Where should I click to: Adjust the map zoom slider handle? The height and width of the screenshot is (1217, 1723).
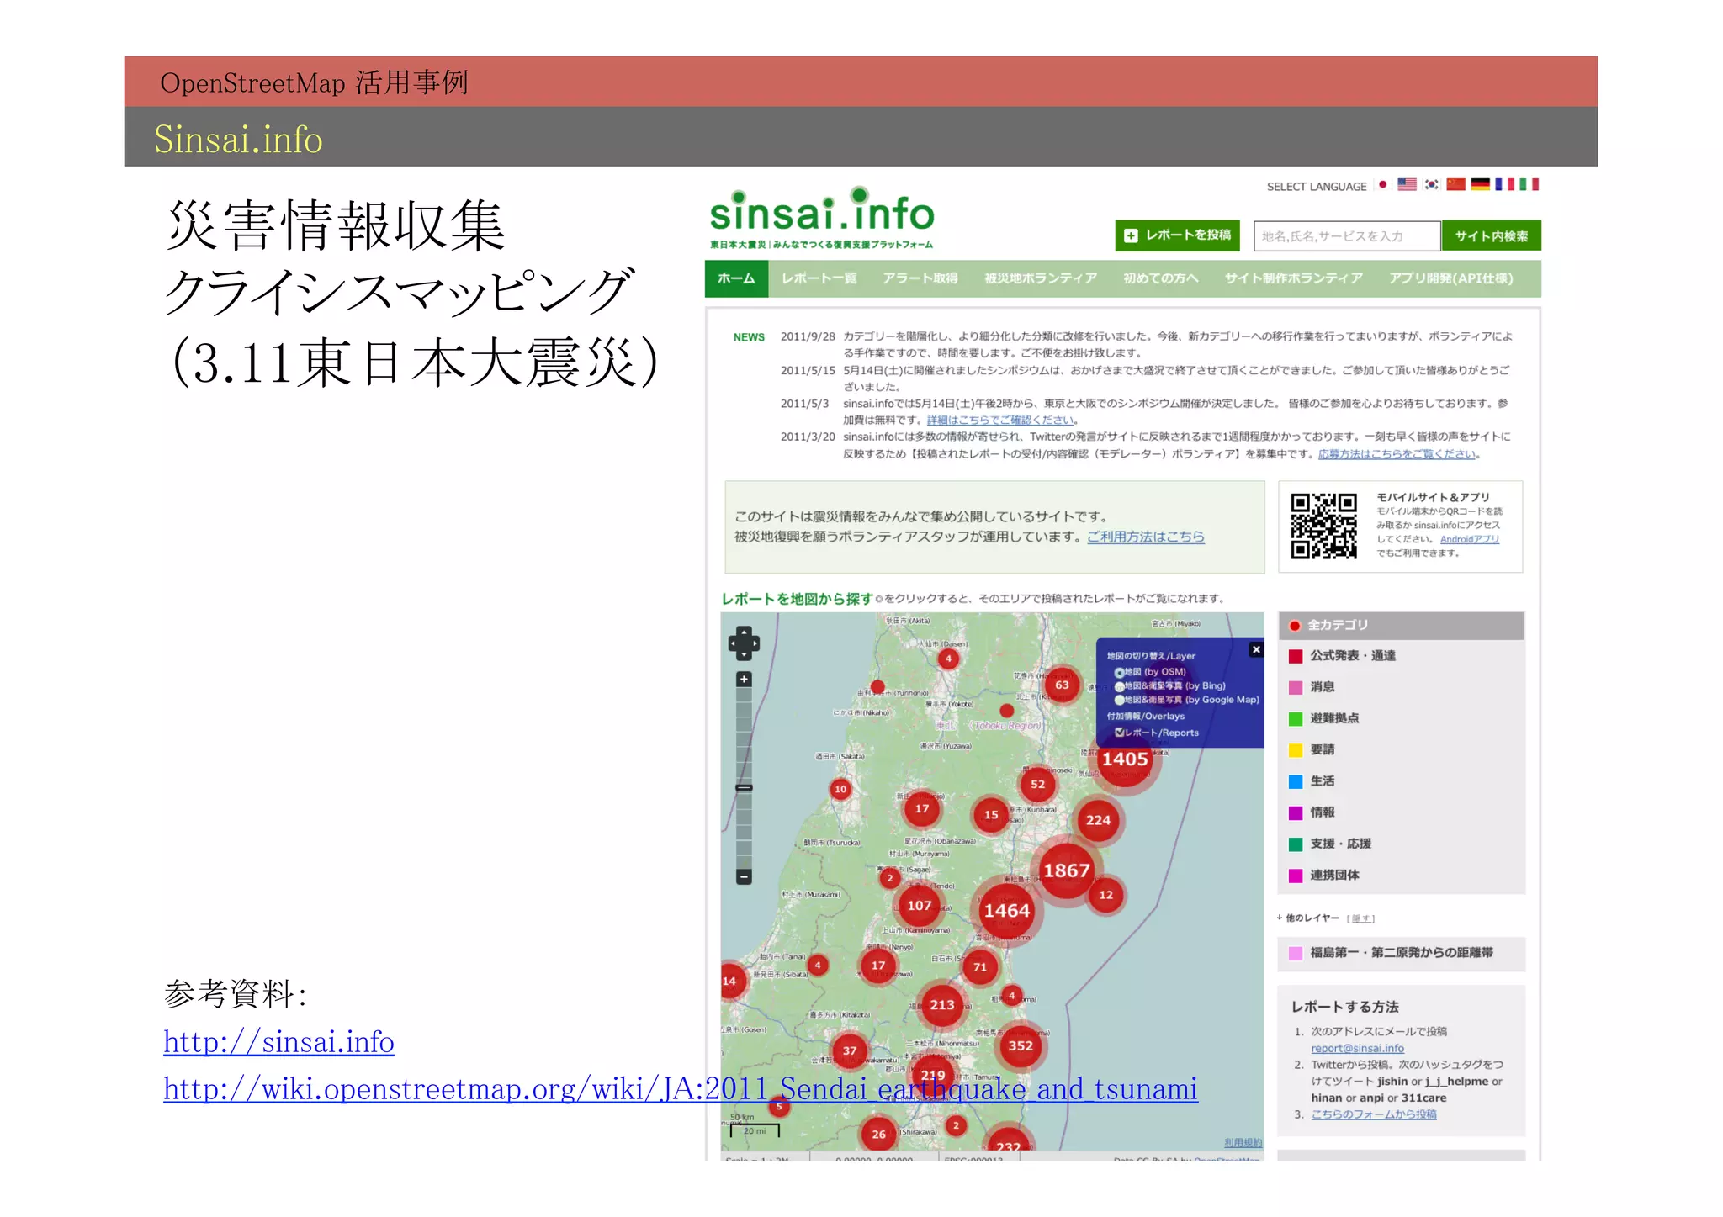(x=744, y=788)
